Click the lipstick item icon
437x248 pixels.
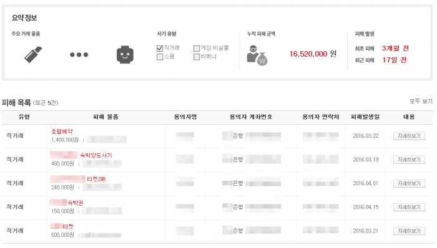coord(33,55)
